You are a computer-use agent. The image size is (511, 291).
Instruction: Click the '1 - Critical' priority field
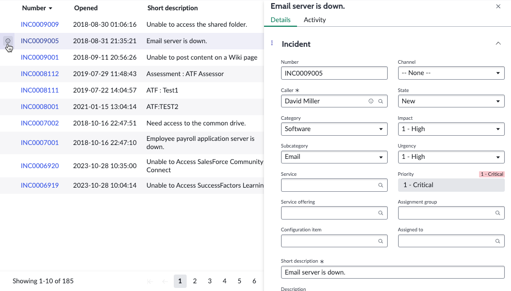451,185
